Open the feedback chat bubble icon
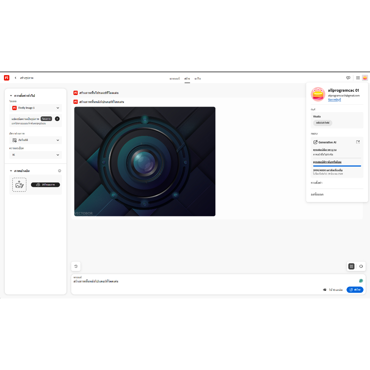This screenshot has width=370, height=370. coord(348,78)
